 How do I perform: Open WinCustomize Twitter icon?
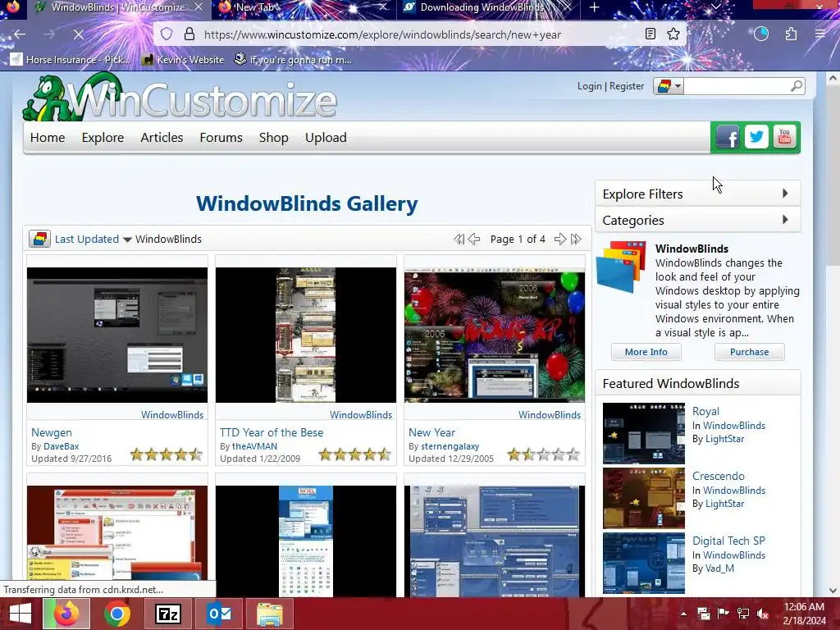click(x=756, y=137)
